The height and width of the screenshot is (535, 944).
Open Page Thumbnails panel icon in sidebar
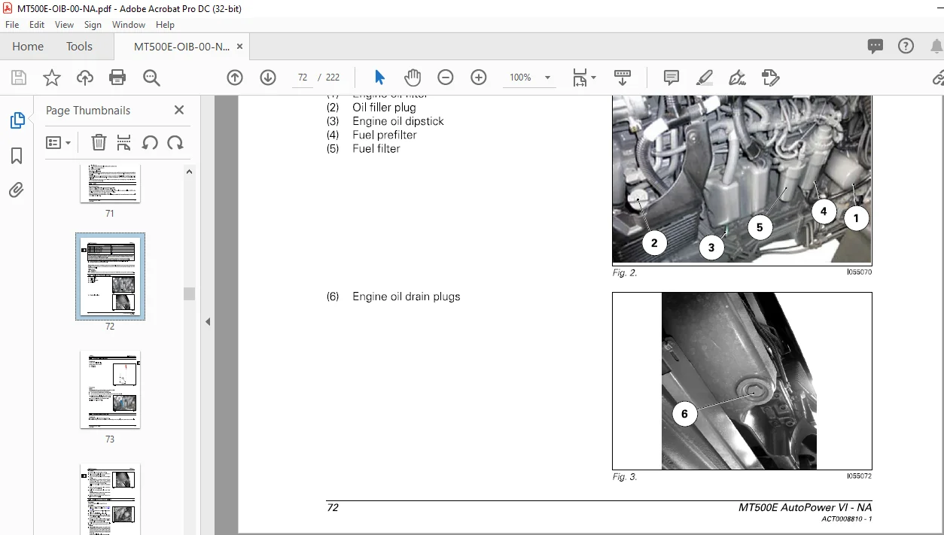pyautogui.click(x=17, y=120)
